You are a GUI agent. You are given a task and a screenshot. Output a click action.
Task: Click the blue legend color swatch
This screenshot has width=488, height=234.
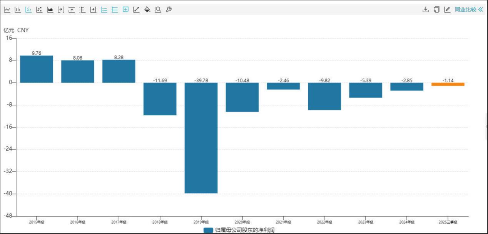[208, 230]
